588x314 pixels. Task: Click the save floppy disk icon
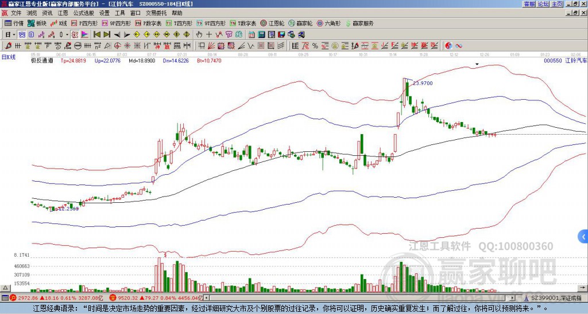tap(281, 35)
